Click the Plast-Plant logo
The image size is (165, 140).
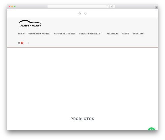pyautogui.click(x=31, y=23)
